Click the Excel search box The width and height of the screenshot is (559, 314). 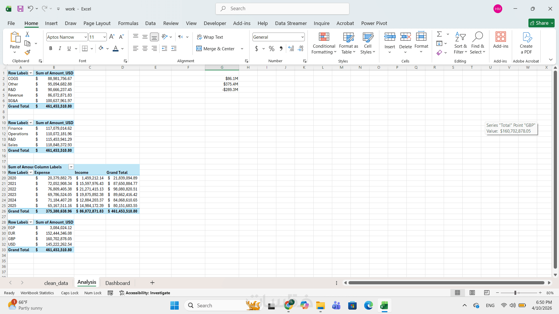click(282, 9)
